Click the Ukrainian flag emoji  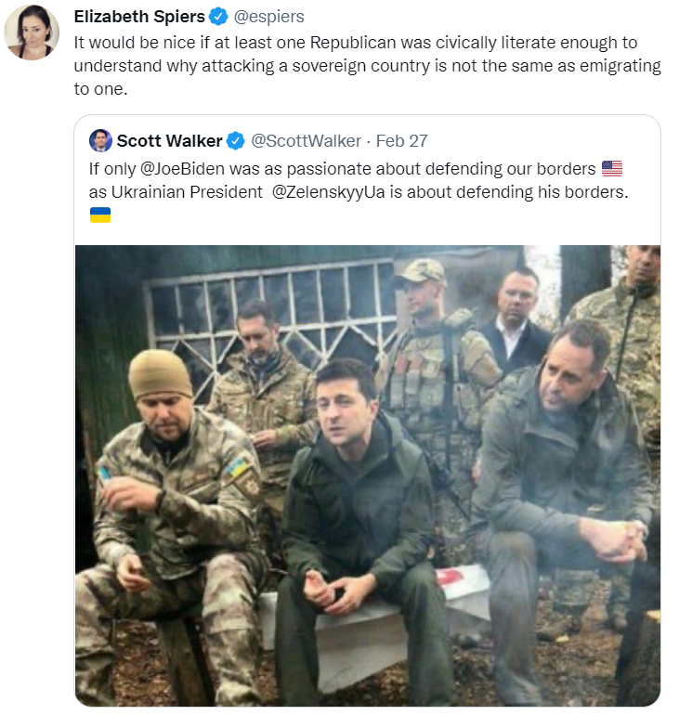coord(100,214)
